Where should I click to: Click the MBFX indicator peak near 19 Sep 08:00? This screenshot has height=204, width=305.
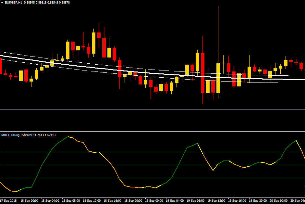click(197, 143)
